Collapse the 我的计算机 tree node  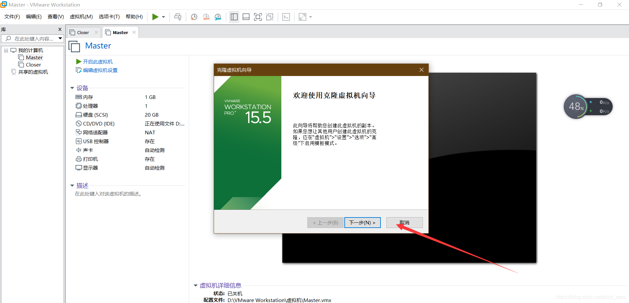tap(6, 50)
